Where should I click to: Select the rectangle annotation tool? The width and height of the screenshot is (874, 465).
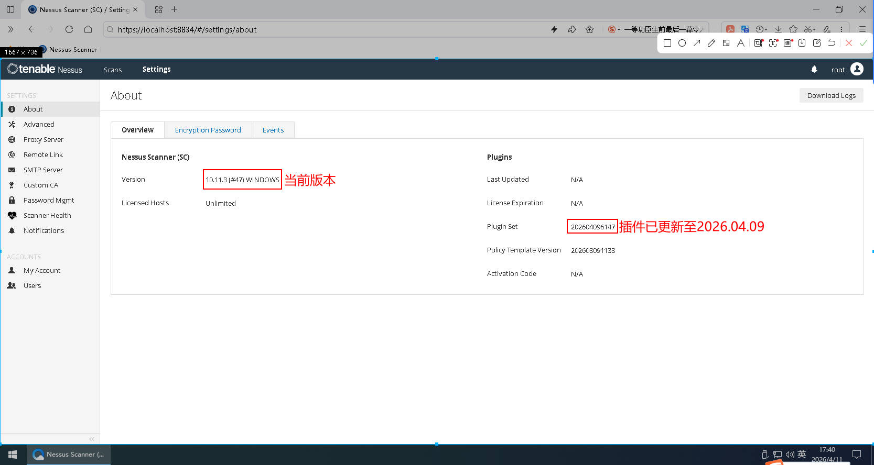[667, 43]
